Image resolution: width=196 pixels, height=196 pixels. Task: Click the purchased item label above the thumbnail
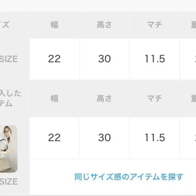(x=10, y=99)
